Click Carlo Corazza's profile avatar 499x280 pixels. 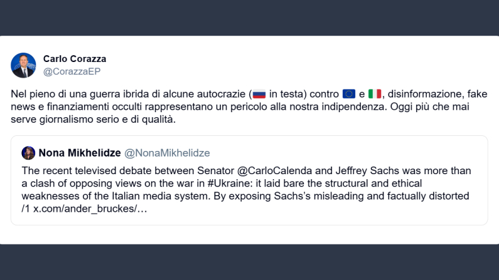pyautogui.click(x=23, y=65)
